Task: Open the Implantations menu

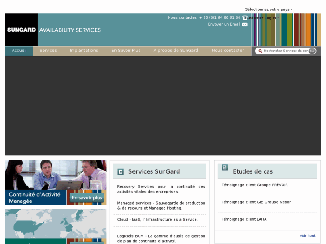Action: [x=84, y=51]
